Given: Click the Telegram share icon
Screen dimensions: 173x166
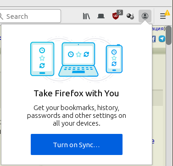Looking at the screenshot, I should [x=162, y=39].
